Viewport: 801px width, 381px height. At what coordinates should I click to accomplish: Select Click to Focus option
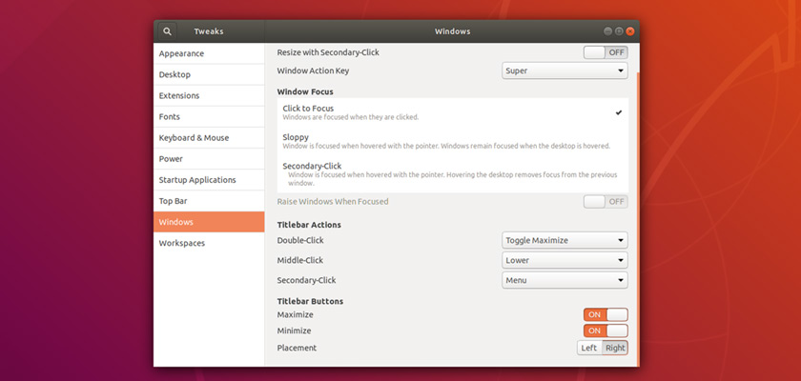[453, 112]
